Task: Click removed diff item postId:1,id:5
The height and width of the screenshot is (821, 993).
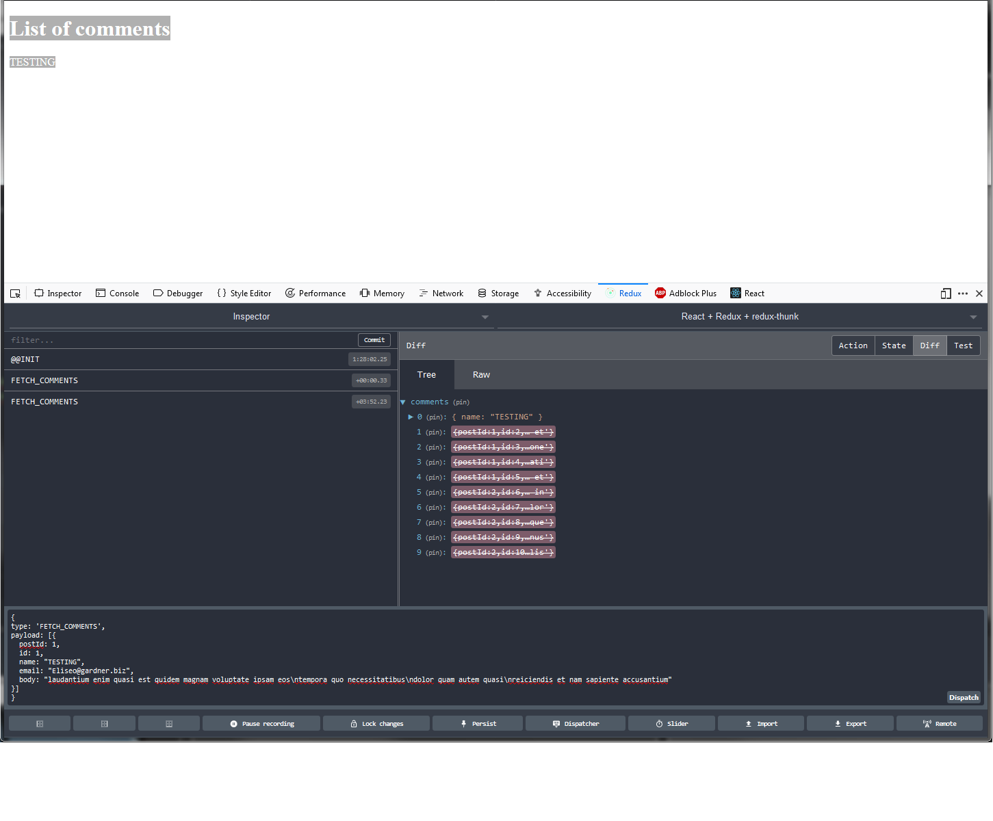Action: click(503, 477)
